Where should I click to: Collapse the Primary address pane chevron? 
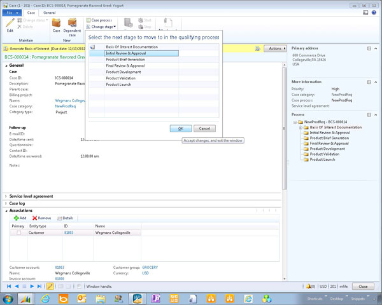(x=376, y=48)
